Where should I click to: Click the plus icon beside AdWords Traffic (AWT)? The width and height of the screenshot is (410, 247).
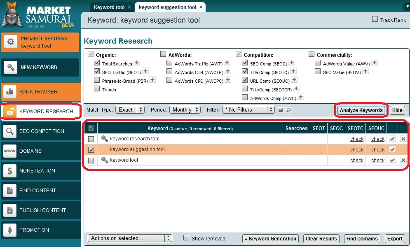227,62
